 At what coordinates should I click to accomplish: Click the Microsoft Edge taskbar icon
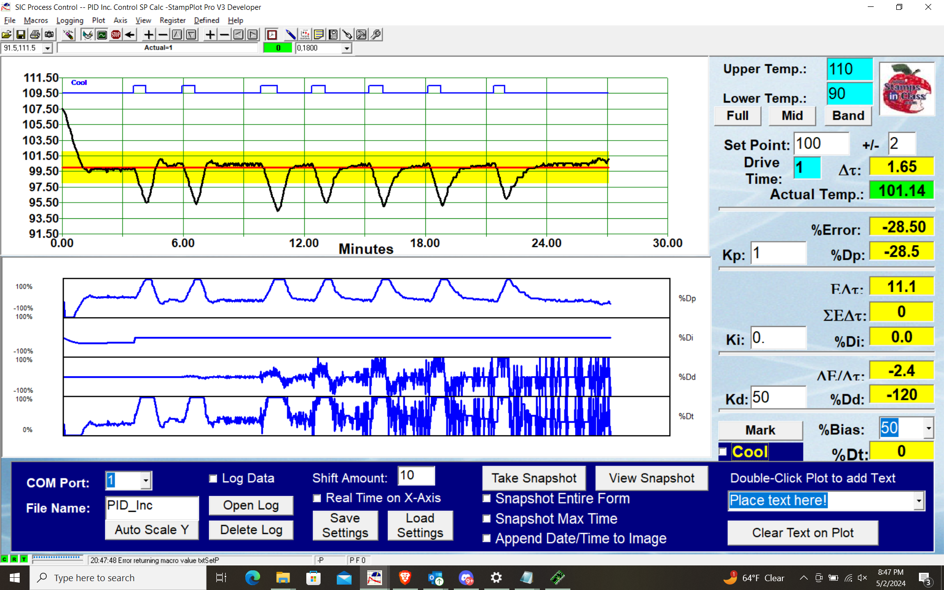253,578
